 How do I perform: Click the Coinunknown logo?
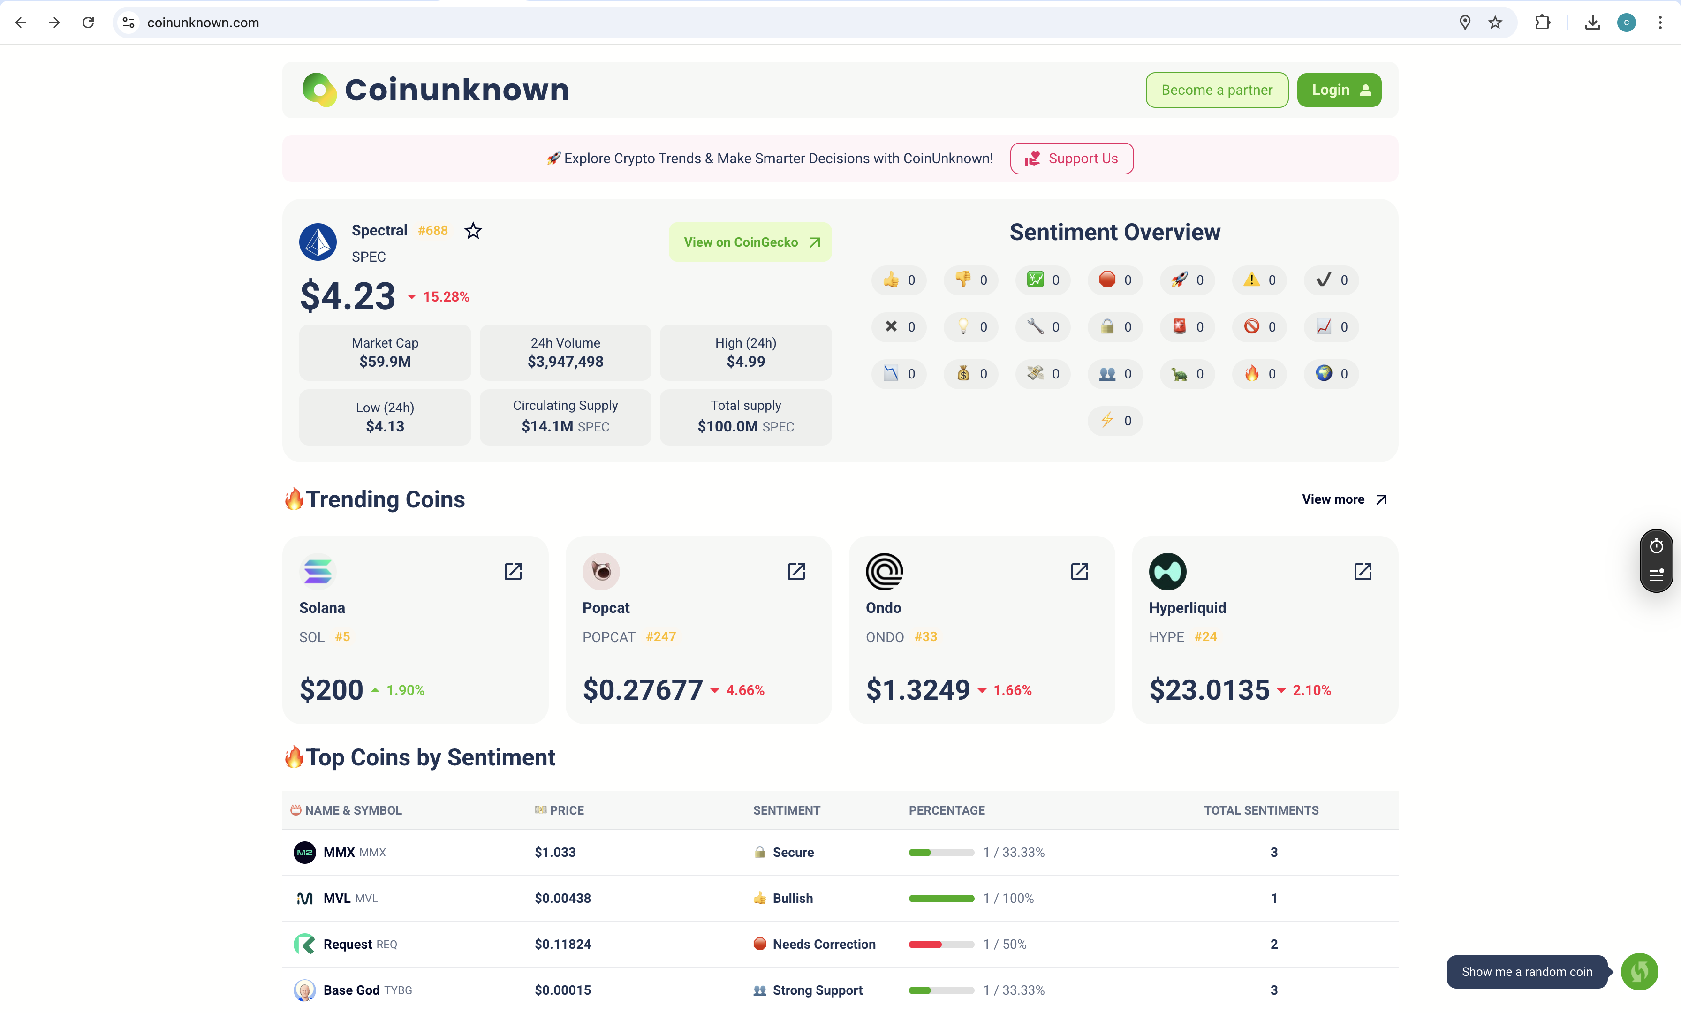click(x=435, y=90)
